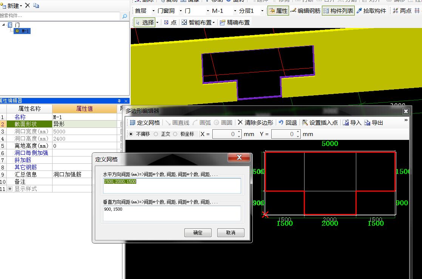Choose the 点 point placement tool
The height and width of the screenshot is (279, 422).
(170, 22)
